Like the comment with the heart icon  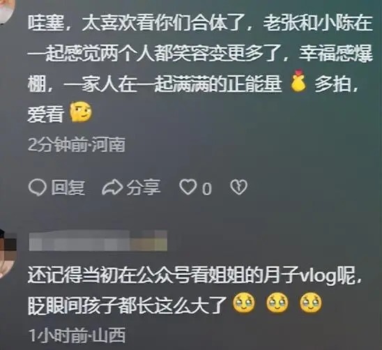[x=188, y=187]
